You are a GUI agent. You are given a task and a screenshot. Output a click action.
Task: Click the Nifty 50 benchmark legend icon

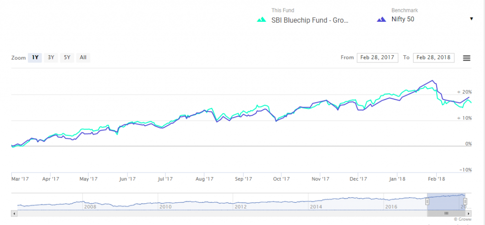381,19
